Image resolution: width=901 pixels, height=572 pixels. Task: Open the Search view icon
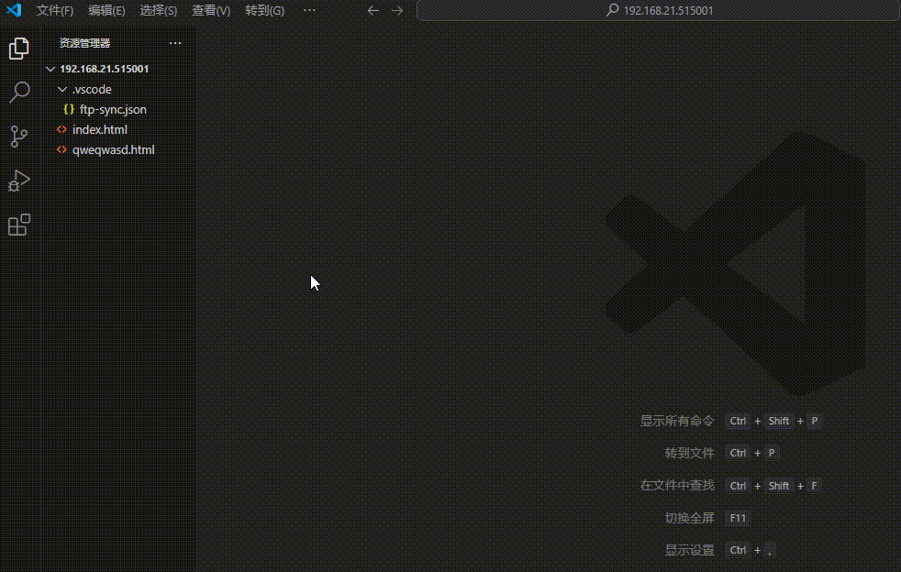19,92
